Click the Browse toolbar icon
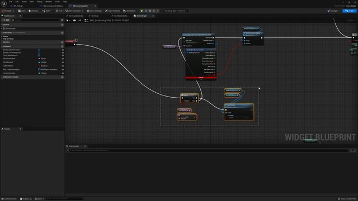 pos(30,11)
